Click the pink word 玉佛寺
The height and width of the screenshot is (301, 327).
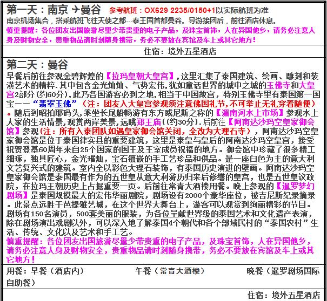point(278,85)
